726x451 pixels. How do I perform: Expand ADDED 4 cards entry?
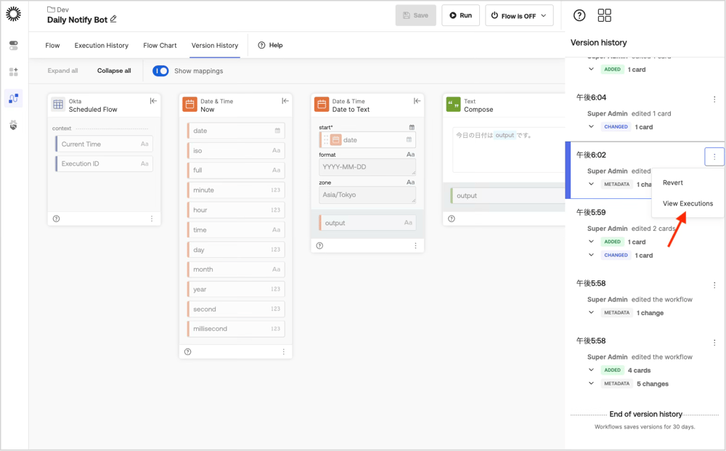(591, 370)
